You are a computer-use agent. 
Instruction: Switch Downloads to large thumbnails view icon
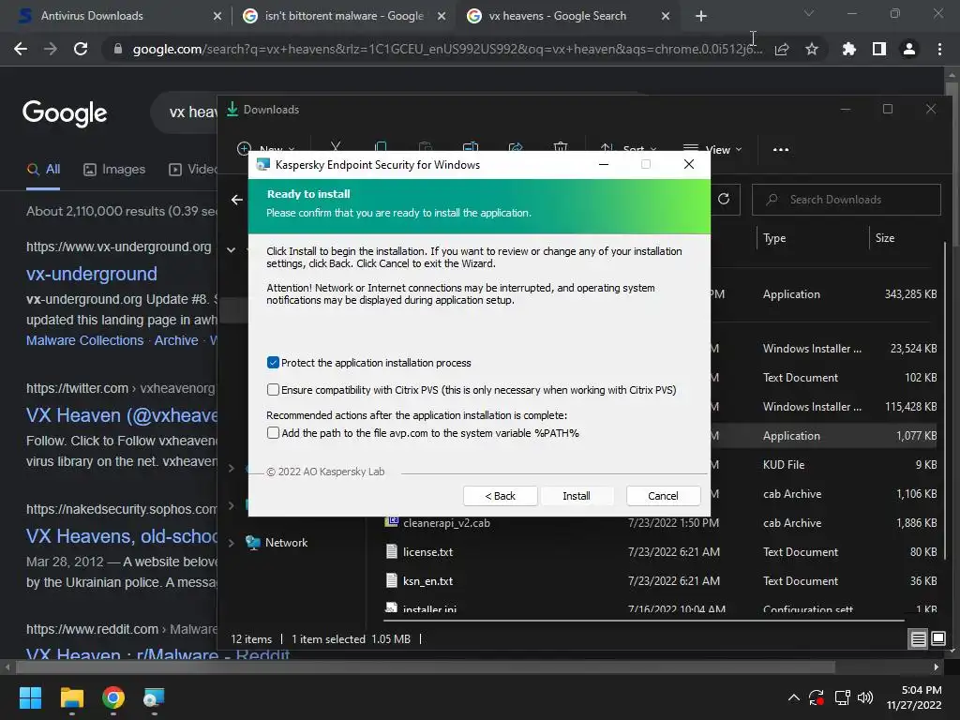937,639
